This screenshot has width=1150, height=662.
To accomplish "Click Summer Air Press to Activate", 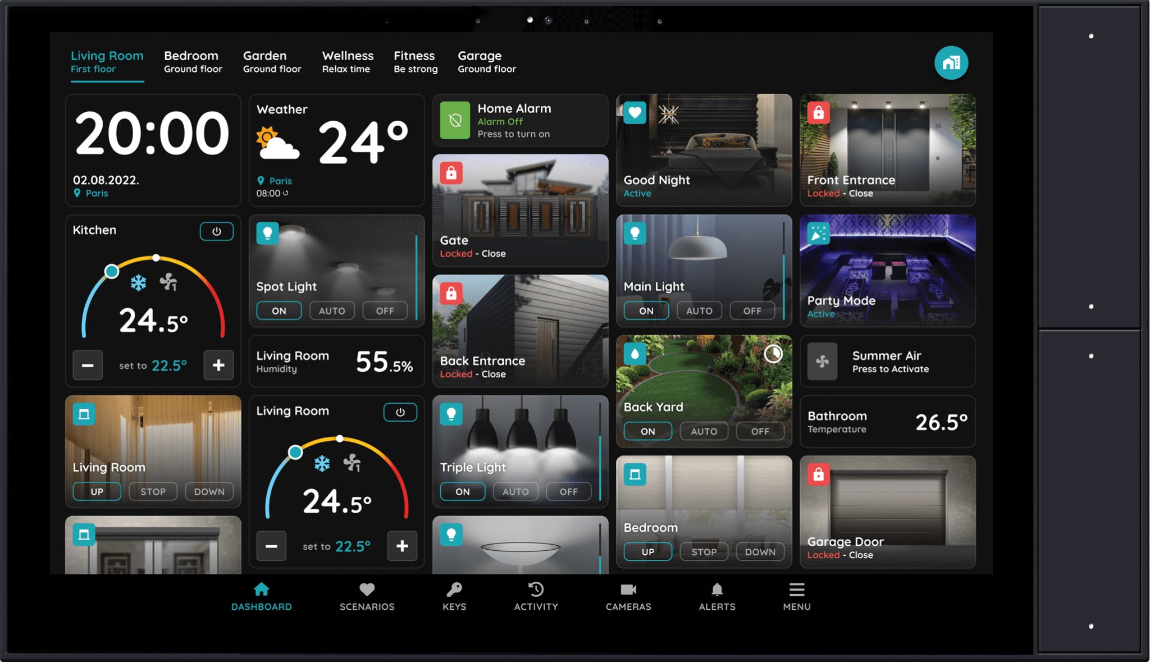I will tap(887, 361).
